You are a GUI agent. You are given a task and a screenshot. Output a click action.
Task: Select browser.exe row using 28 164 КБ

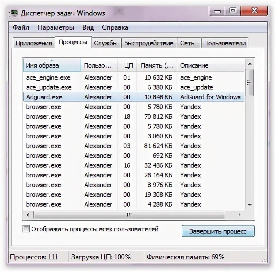134,175
